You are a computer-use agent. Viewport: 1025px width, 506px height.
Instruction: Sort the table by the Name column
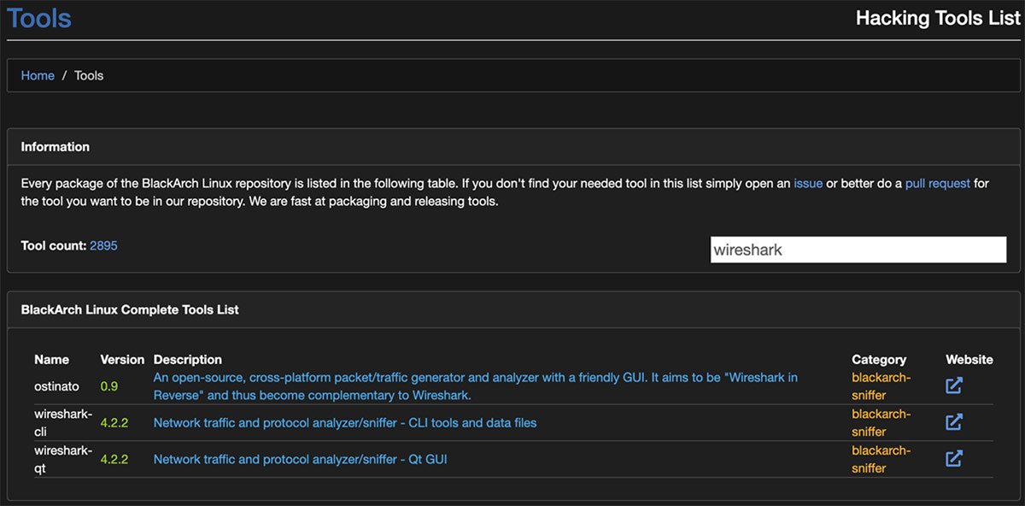pyautogui.click(x=51, y=359)
